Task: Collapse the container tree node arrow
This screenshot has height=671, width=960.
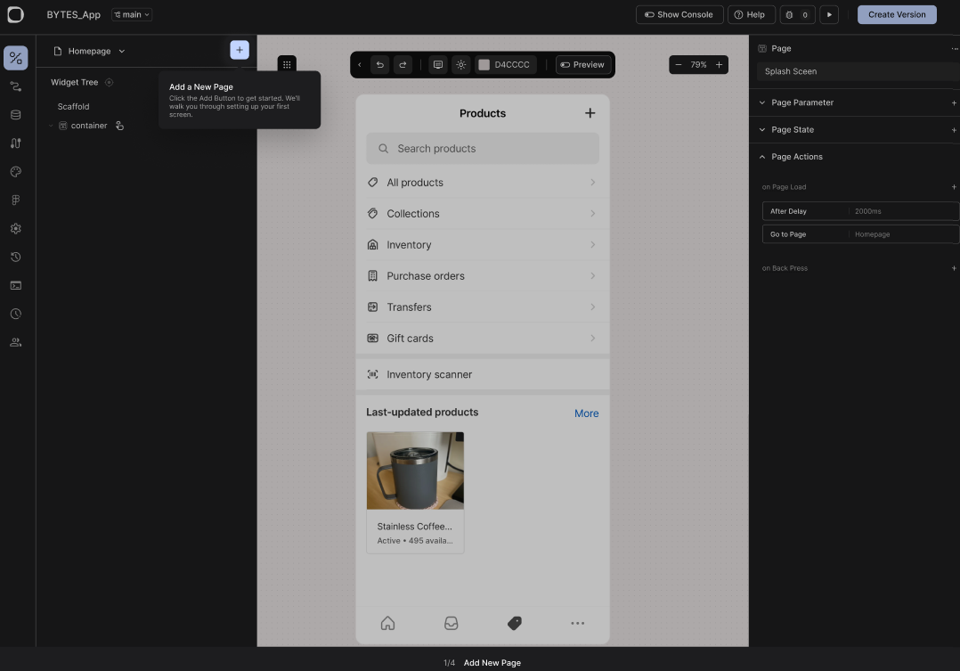Action: click(51, 126)
